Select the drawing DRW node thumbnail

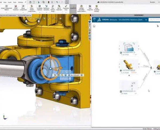pos(129,85)
